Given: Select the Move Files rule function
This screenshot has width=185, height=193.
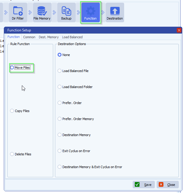Looking at the screenshot, I should 20,68.
